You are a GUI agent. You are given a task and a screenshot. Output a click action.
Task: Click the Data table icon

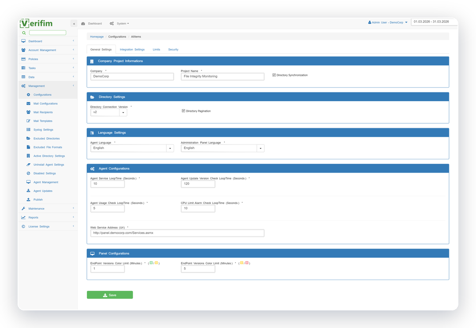pos(23,77)
